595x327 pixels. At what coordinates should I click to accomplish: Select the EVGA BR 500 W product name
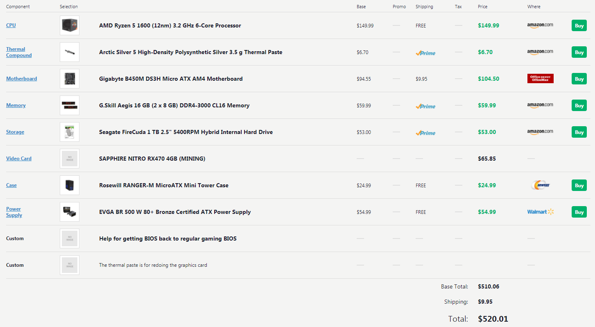175,212
